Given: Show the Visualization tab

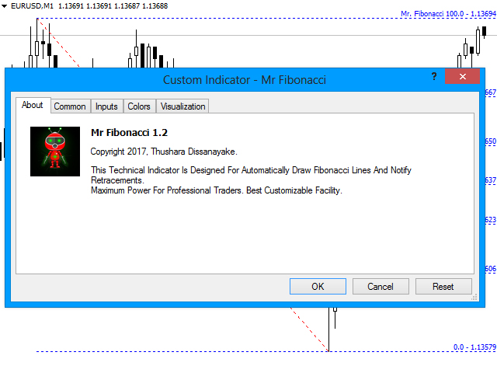Looking at the screenshot, I should (182, 106).
